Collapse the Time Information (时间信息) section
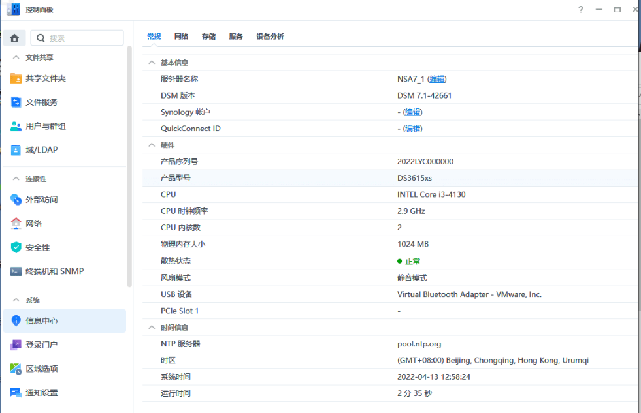The width and height of the screenshot is (641, 413). (152, 328)
